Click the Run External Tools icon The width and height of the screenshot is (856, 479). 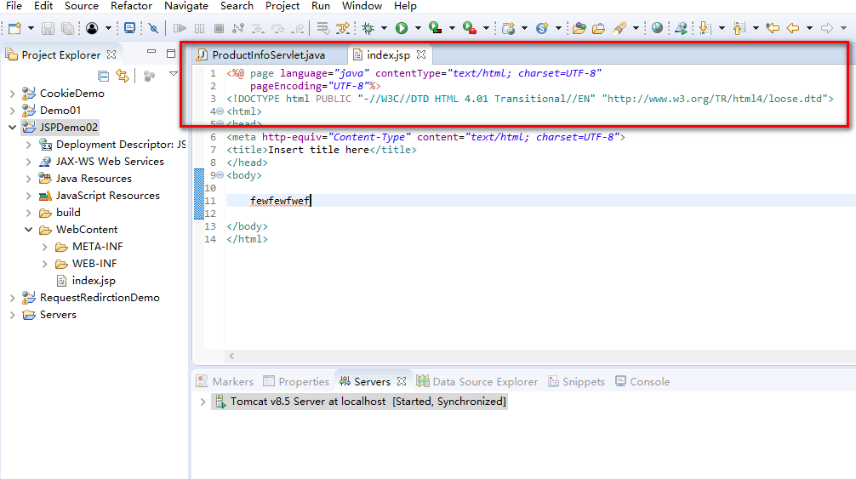[469, 28]
